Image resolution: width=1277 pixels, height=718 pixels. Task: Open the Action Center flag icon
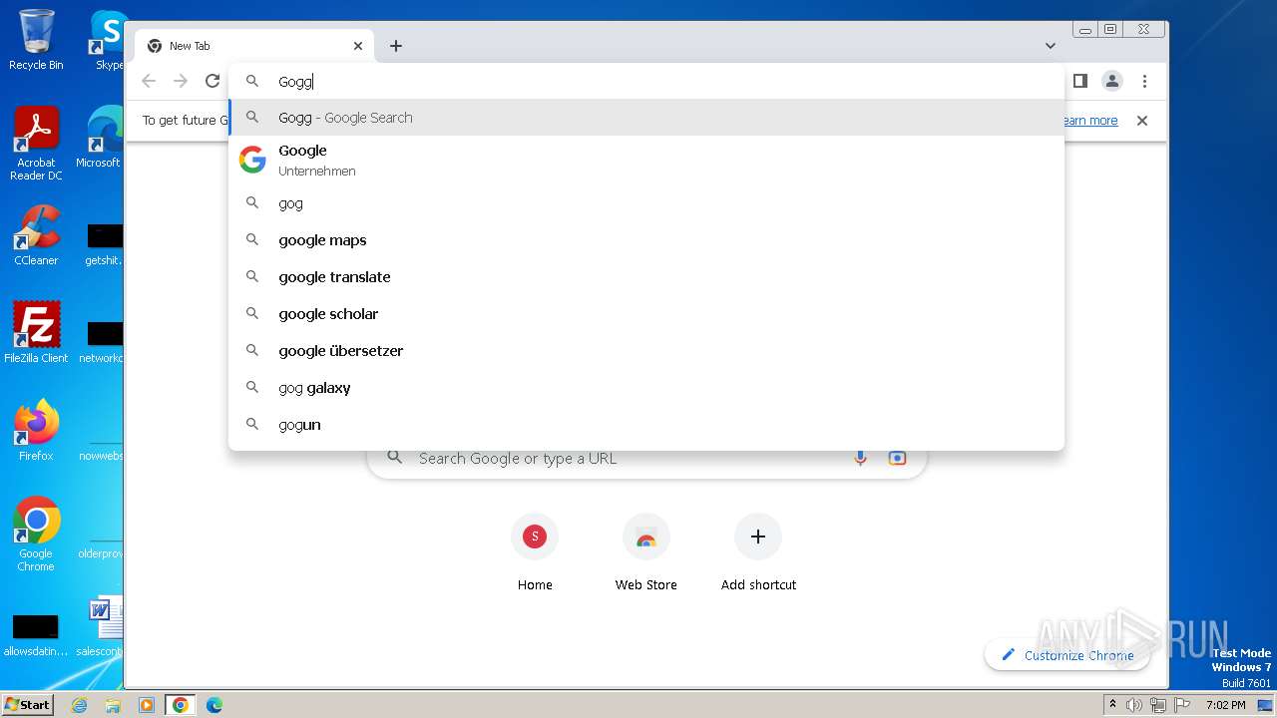coord(1181,705)
